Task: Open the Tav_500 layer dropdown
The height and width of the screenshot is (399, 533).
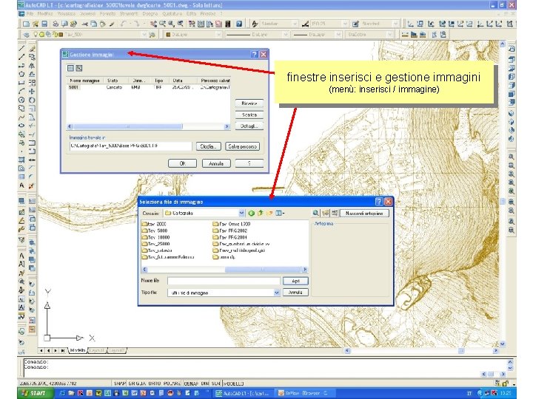Action: click(x=144, y=35)
